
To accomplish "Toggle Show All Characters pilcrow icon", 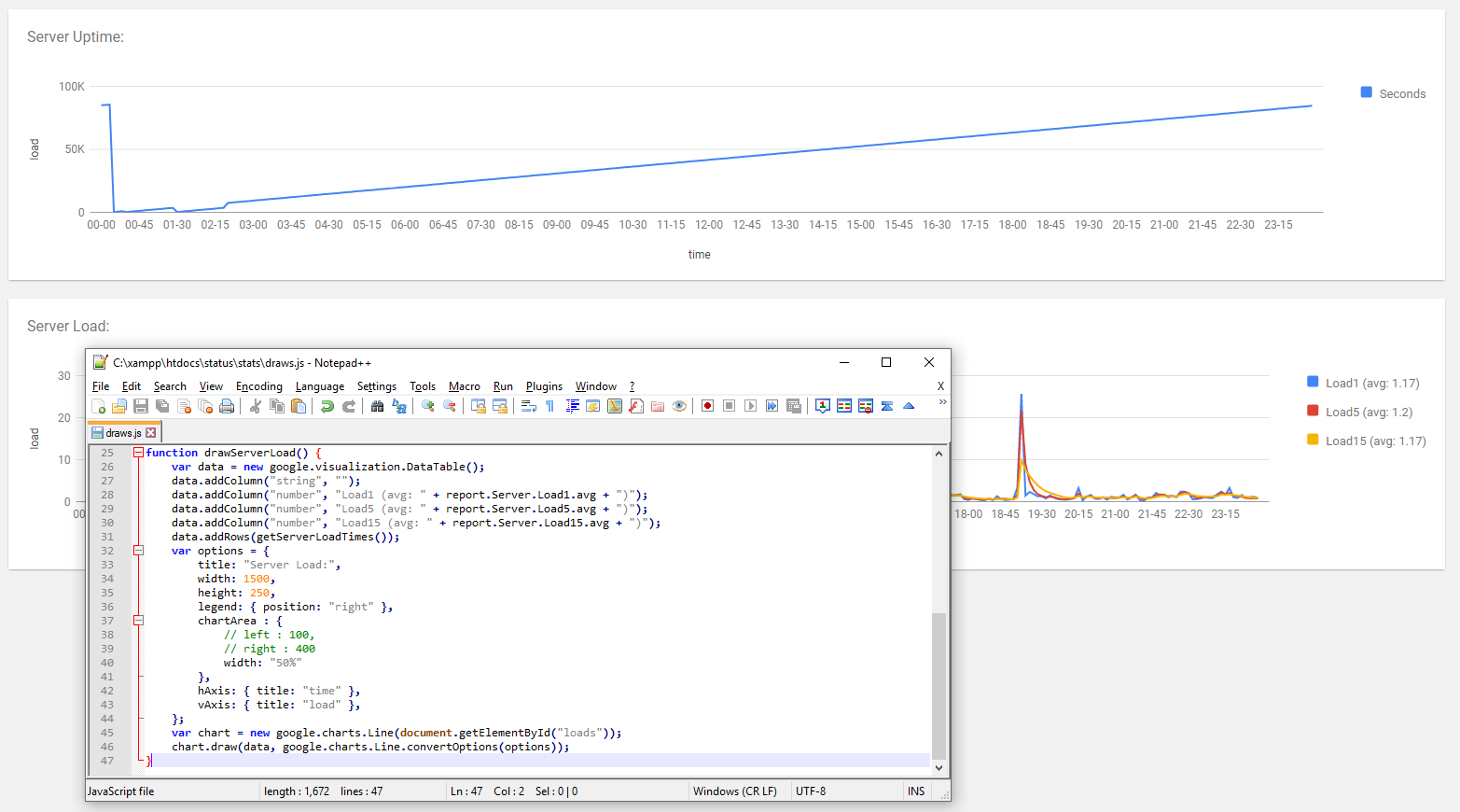I will [x=550, y=406].
